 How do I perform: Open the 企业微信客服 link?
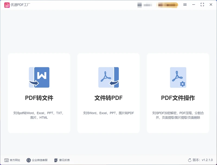pyautogui.click(x=40, y=160)
